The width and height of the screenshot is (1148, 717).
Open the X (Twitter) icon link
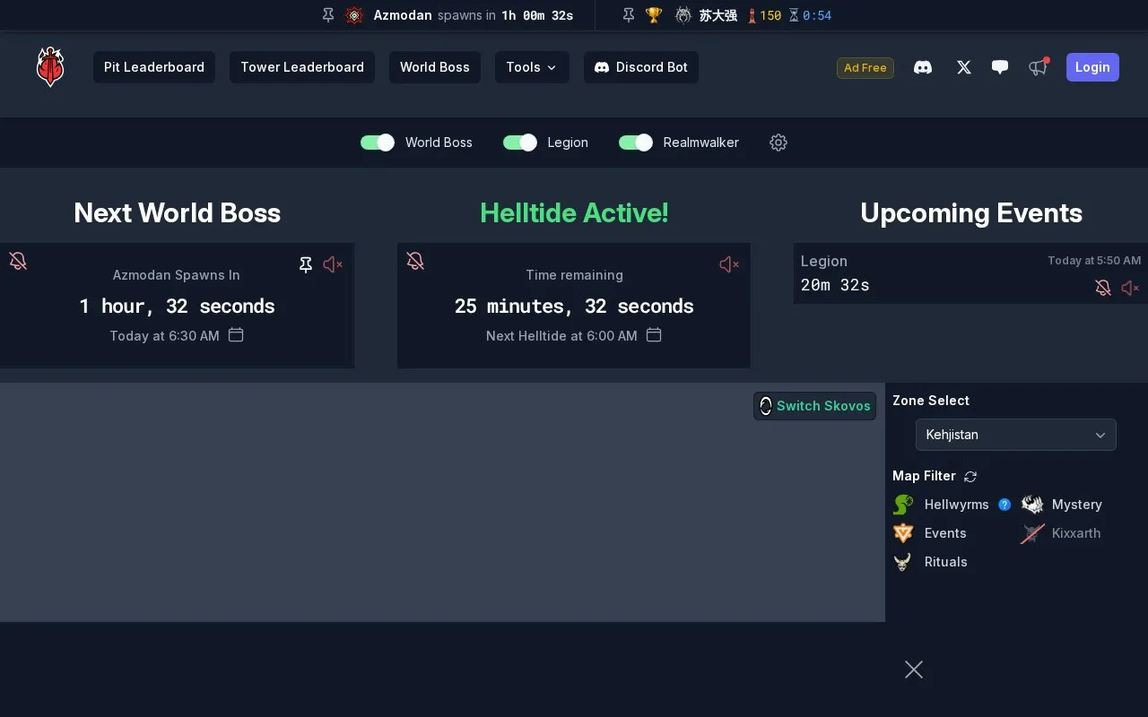click(964, 67)
